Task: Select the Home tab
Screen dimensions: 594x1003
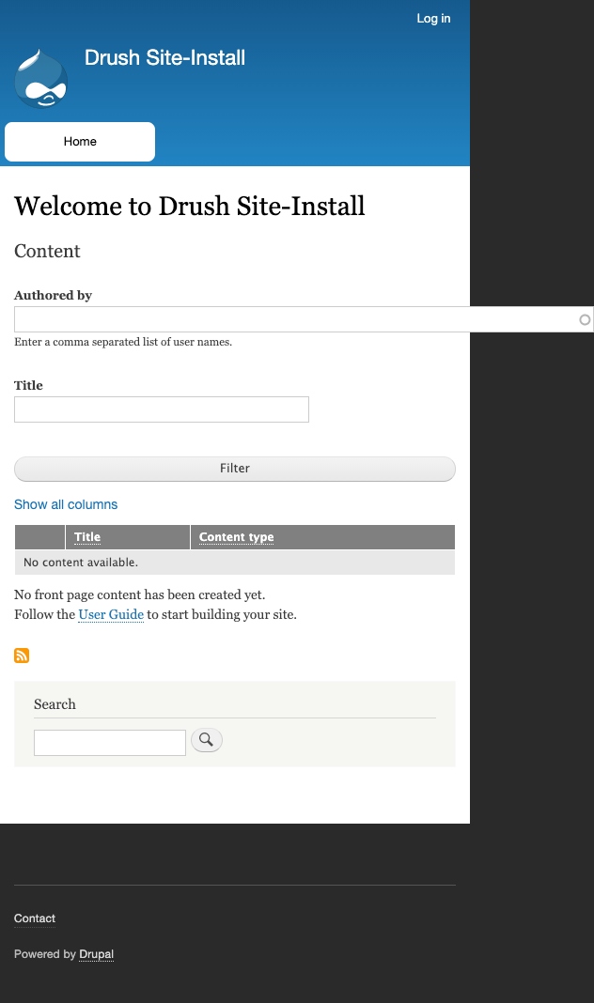Action: pos(79,141)
